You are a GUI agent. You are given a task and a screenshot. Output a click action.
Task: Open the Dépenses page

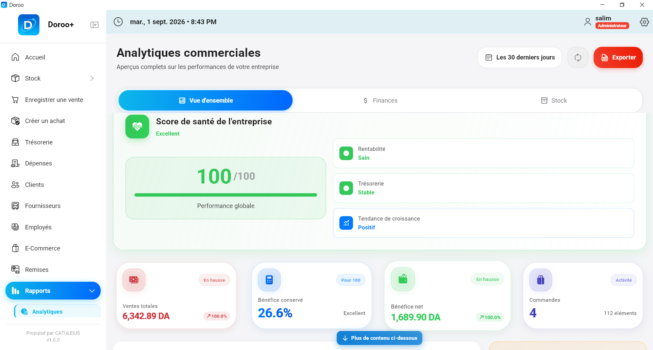[53, 163]
